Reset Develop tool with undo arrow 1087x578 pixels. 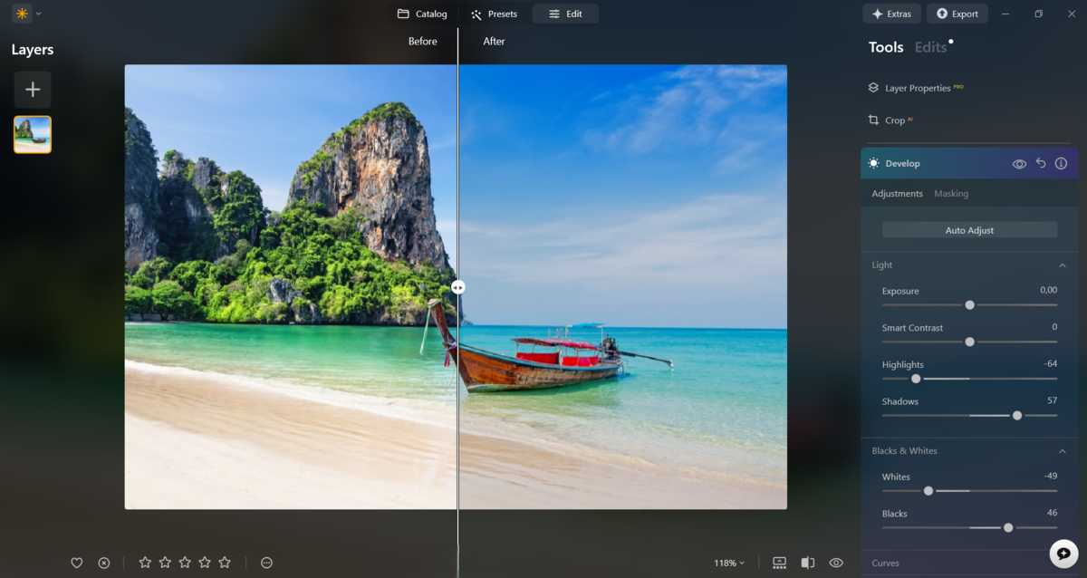pos(1041,164)
